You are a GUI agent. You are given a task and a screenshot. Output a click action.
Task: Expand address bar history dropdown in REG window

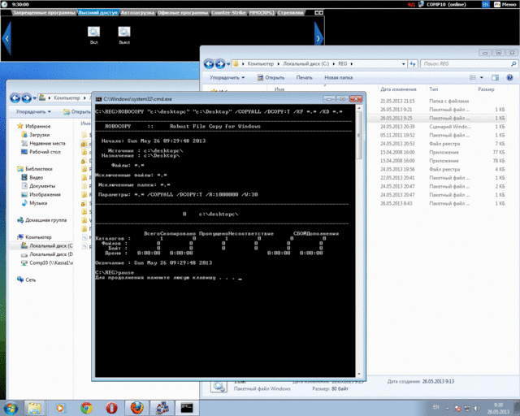tap(403, 64)
